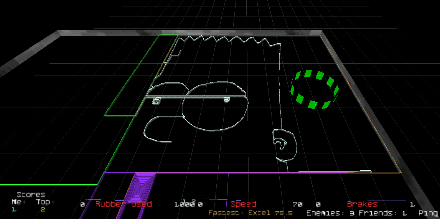Click the Speed gauge label

pyautogui.click(x=243, y=204)
